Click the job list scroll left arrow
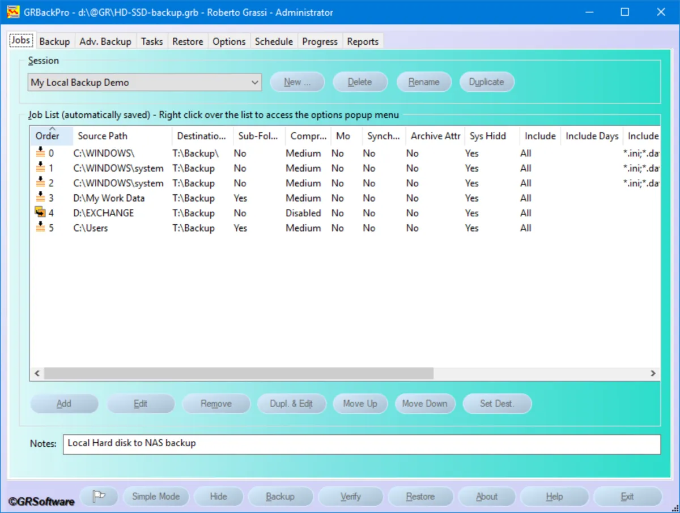This screenshot has height=513, width=680. click(37, 373)
